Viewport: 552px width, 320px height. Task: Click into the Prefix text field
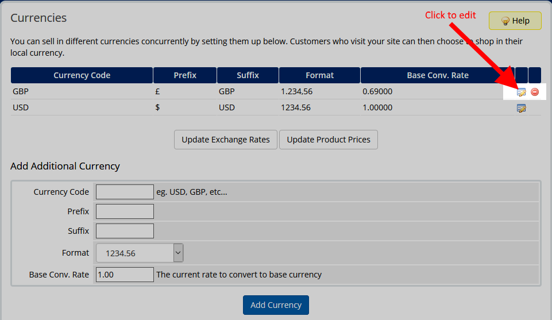click(125, 211)
